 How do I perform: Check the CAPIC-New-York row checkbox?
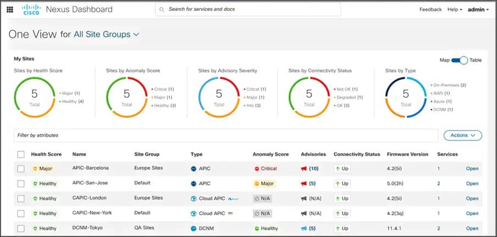(20, 213)
